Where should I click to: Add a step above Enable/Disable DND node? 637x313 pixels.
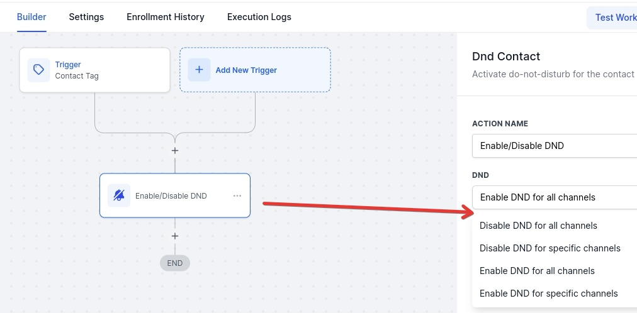click(175, 151)
